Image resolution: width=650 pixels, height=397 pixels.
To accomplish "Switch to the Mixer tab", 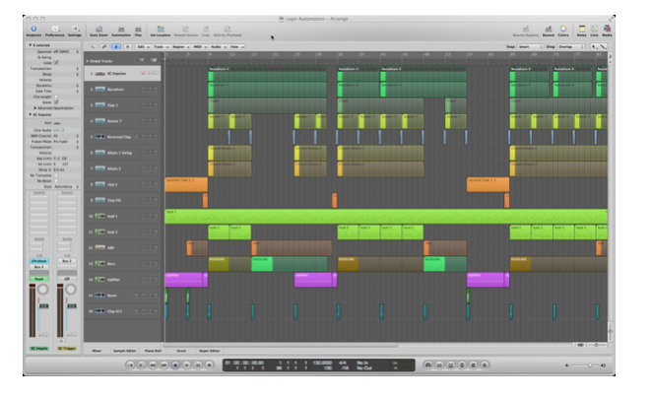I will point(97,351).
